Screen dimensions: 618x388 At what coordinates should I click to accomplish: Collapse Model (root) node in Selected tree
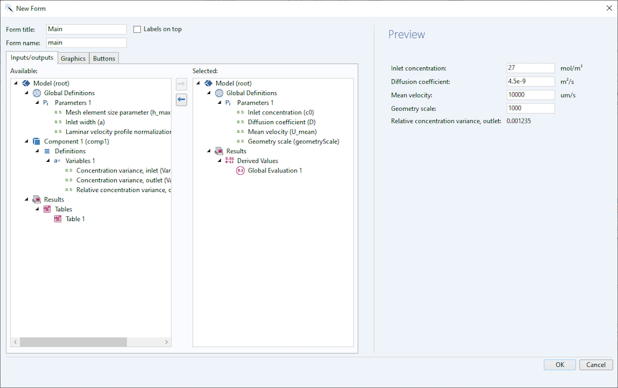click(198, 83)
